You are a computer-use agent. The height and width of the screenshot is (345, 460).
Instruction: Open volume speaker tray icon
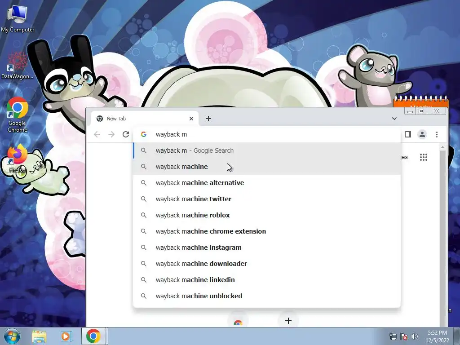coord(414,336)
